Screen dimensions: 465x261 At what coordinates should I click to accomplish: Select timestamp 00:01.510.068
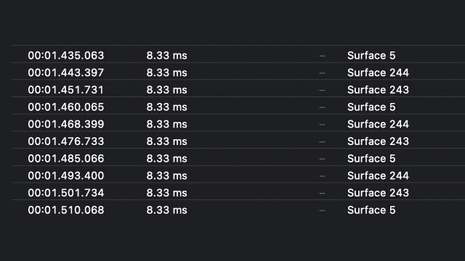[x=66, y=210]
